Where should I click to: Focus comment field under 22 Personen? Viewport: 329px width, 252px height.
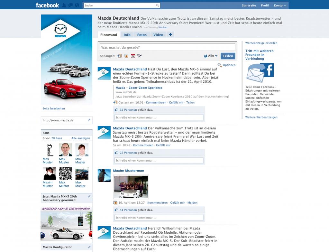[x=159, y=161]
